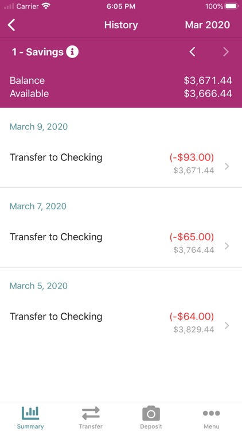This screenshot has width=242, height=431.
Task: Expand the -$65.00 transaction chevron
Action: pyautogui.click(x=227, y=246)
